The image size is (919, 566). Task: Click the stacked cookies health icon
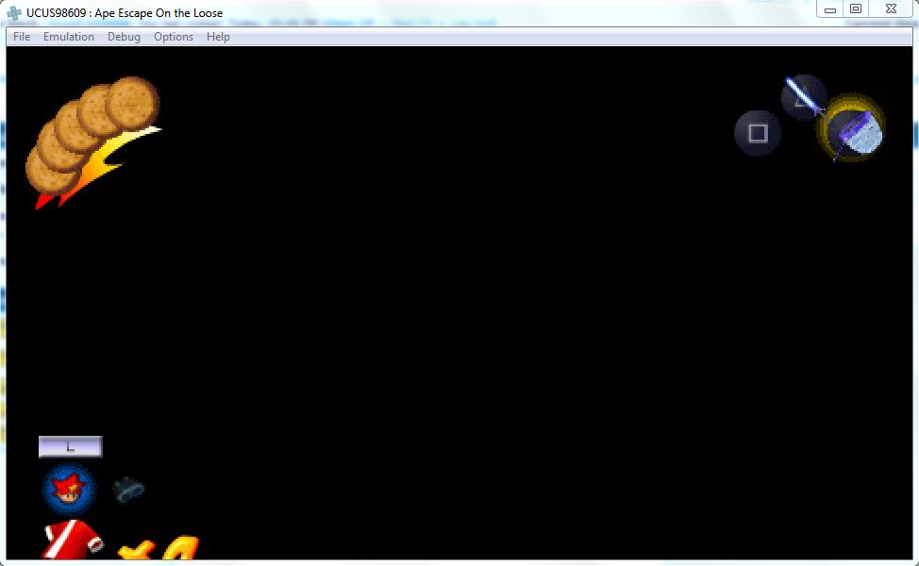[x=90, y=132]
